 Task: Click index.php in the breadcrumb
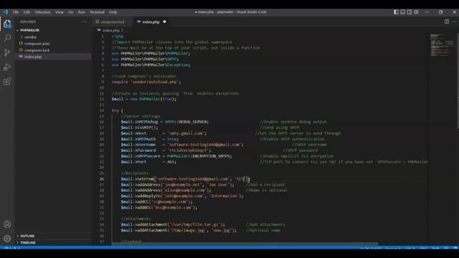[x=111, y=30]
